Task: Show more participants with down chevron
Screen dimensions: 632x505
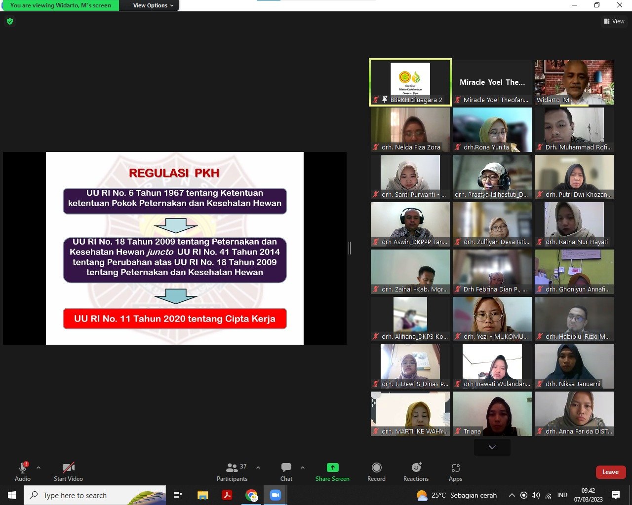Action: 492,447
